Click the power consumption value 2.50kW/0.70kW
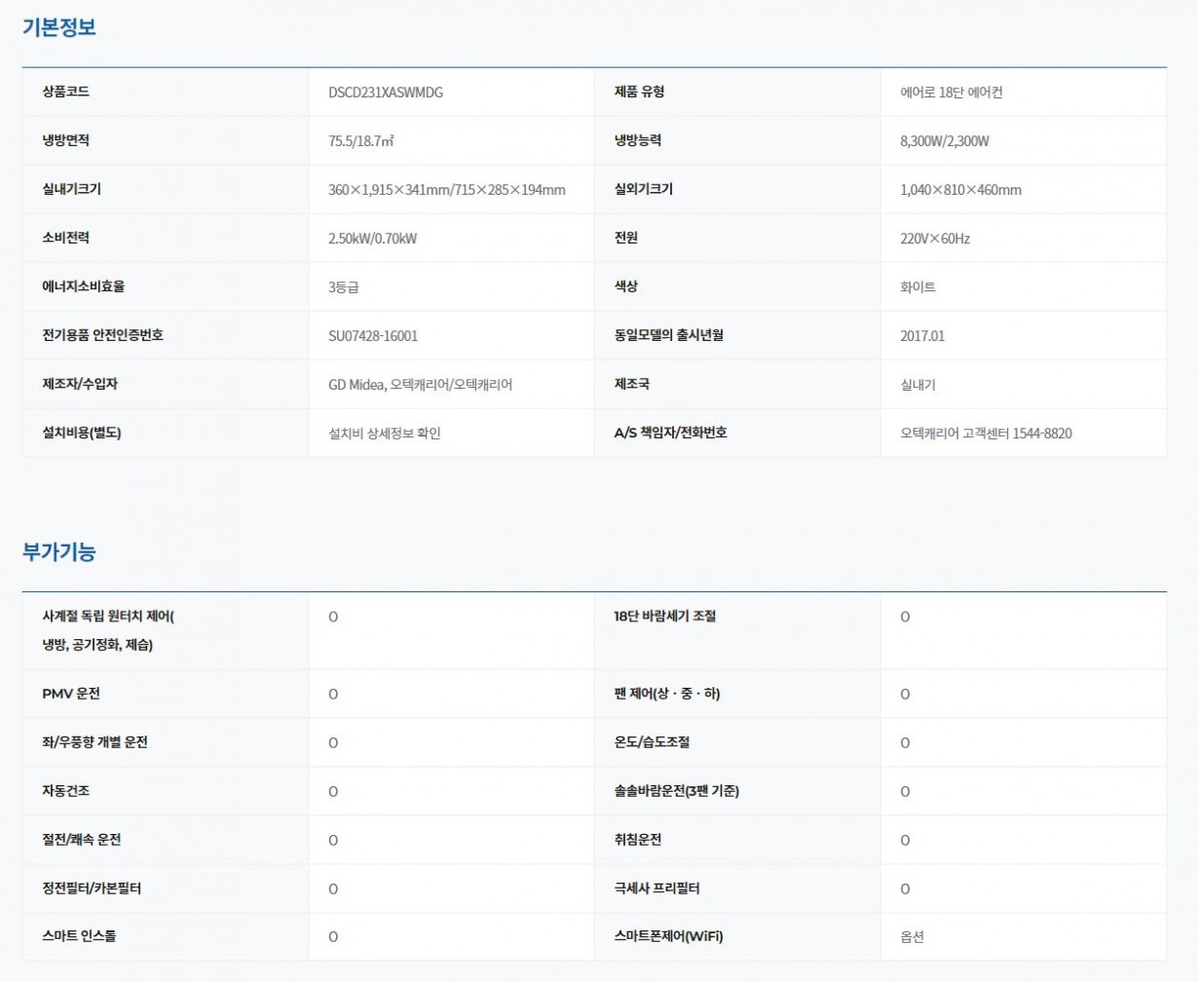1198x982 pixels. pos(372,239)
